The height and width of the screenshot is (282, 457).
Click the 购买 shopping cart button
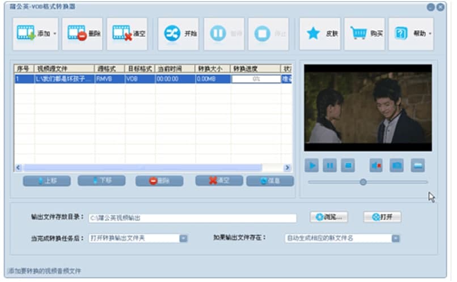(x=365, y=34)
